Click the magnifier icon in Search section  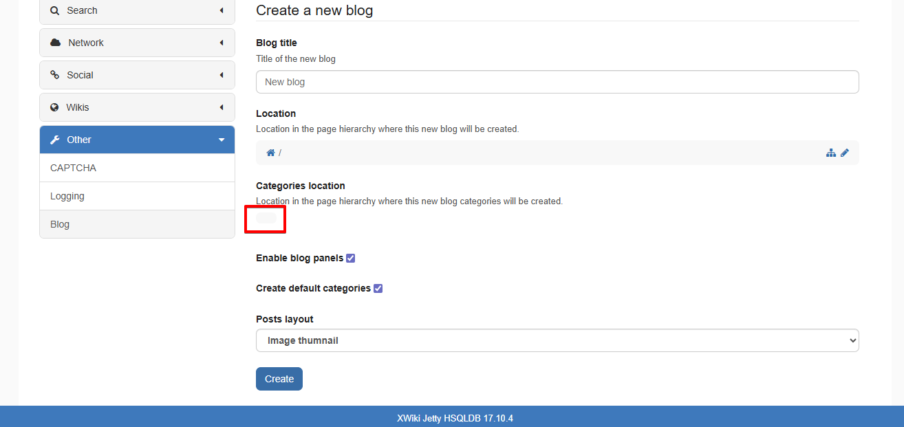tap(55, 11)
